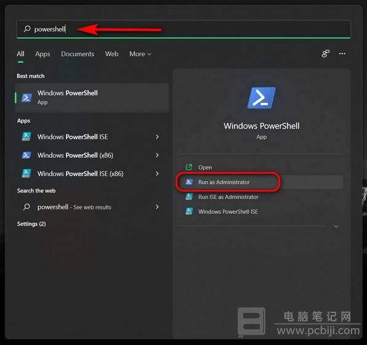Click the search magnifier icon in the search box
This screenshot has width=367, height=345.
pos(27,29)
